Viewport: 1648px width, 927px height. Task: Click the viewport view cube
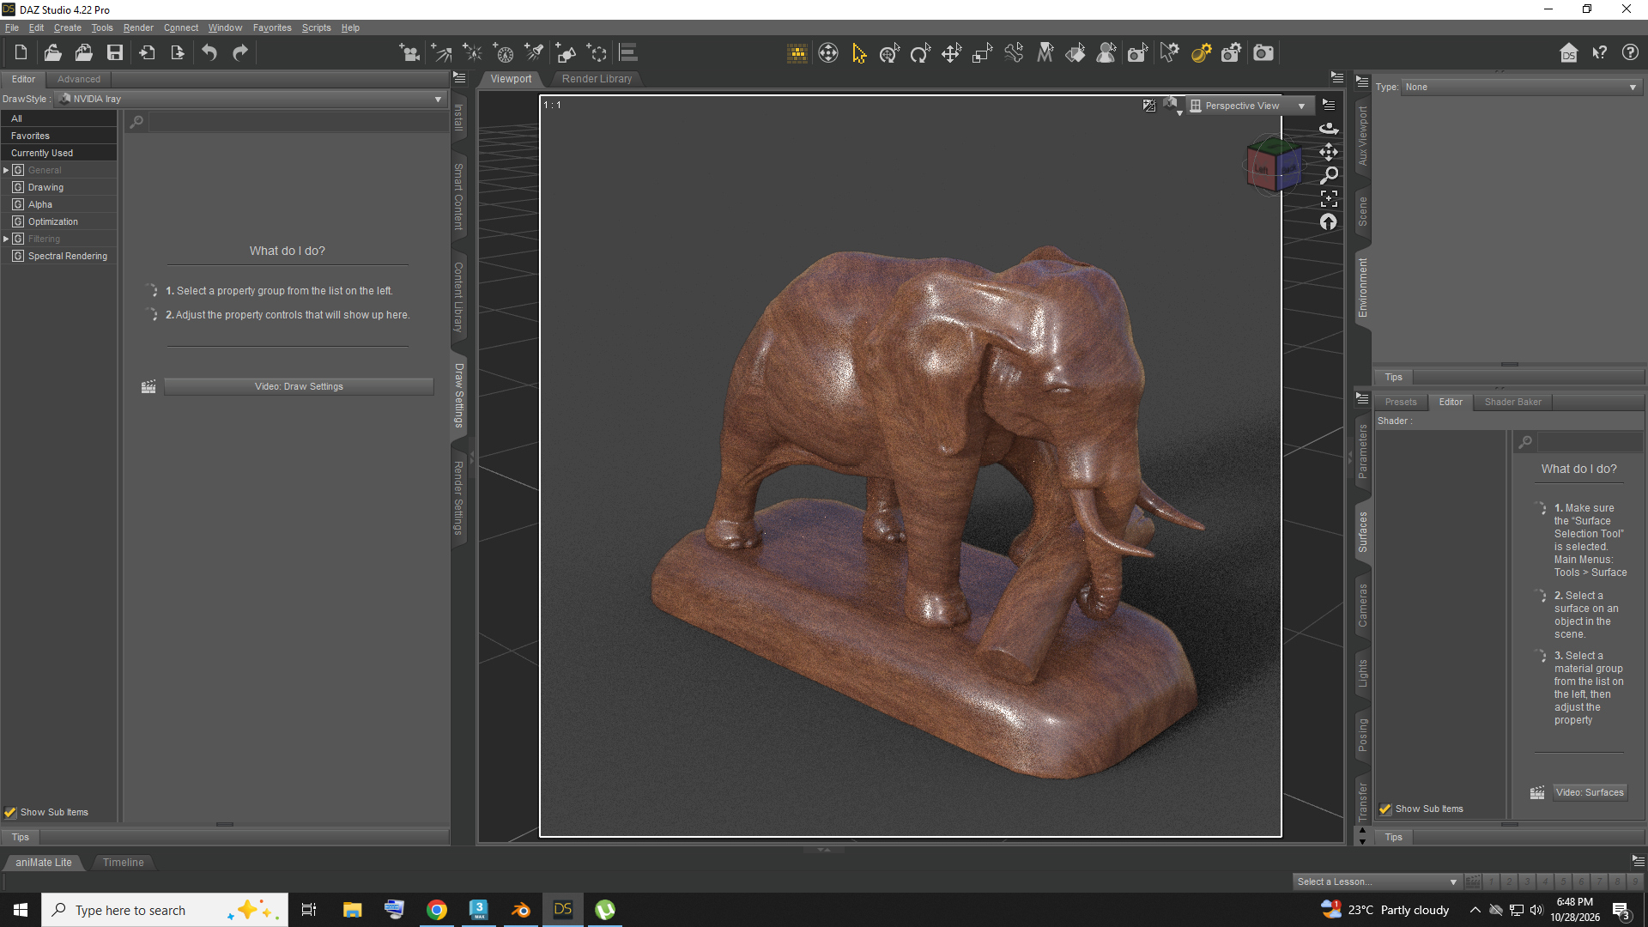pos(1273,165)
